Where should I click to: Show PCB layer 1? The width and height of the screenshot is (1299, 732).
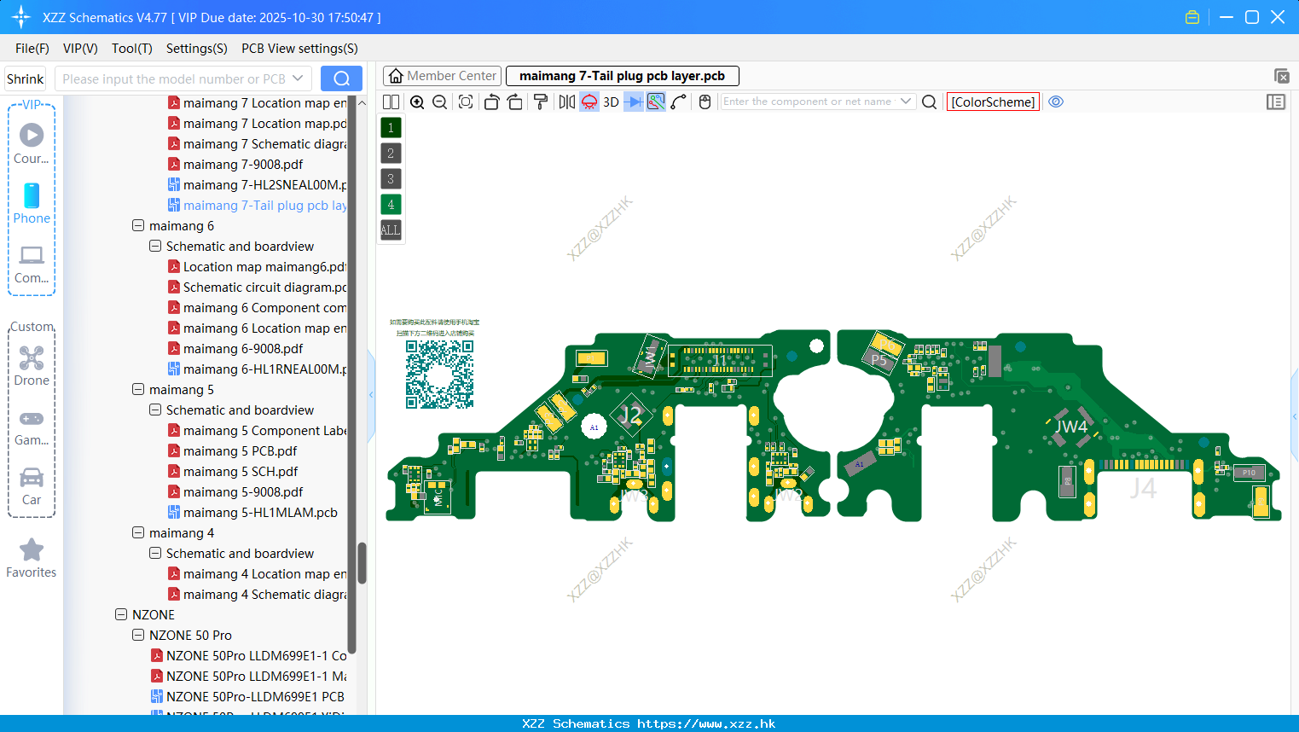pyautogui.click(x=391, y=128)
